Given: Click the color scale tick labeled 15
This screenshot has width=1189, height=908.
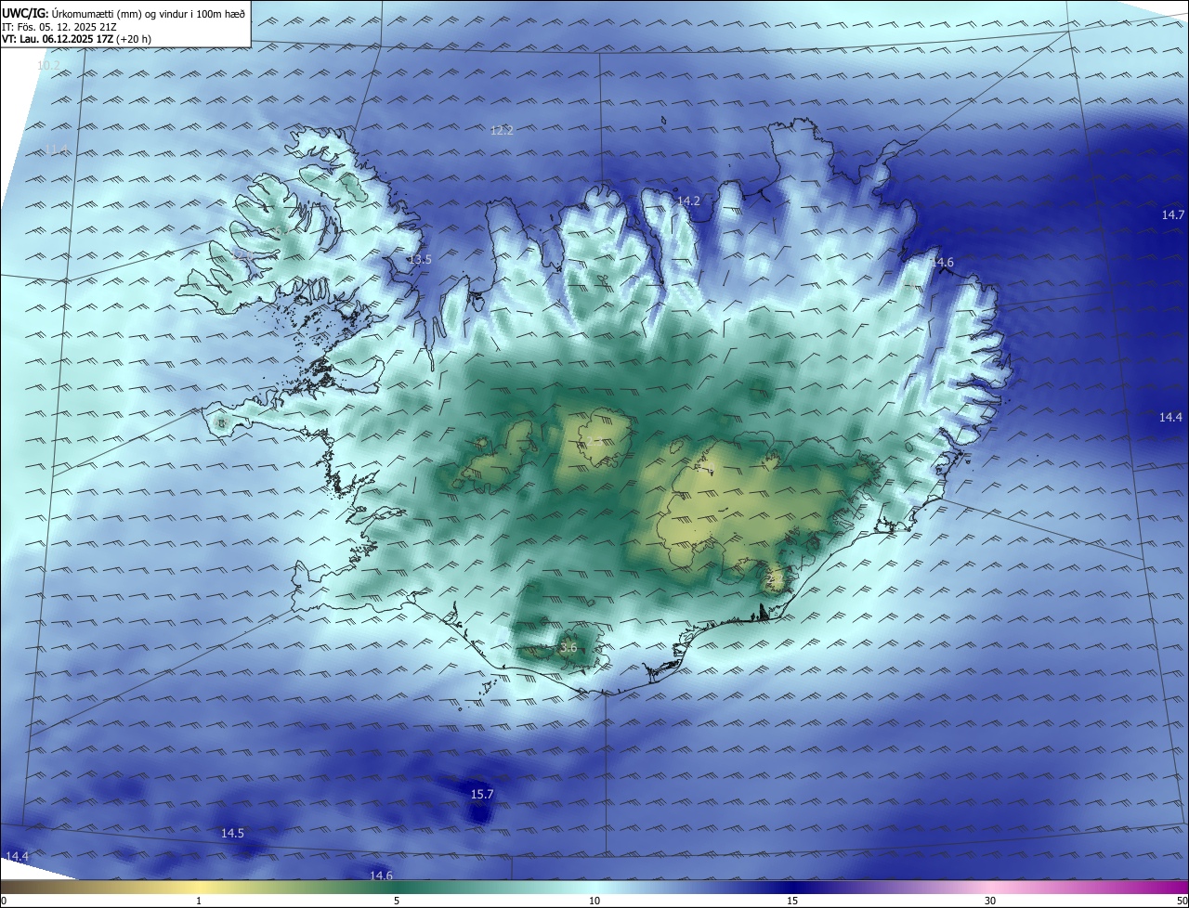Looking at the screenshot, I should (792, 901).
